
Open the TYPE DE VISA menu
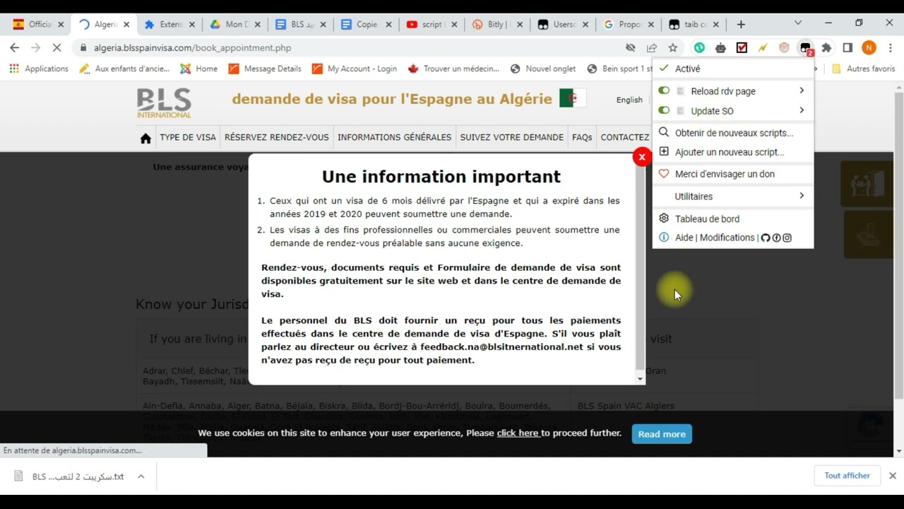(188, 137)
